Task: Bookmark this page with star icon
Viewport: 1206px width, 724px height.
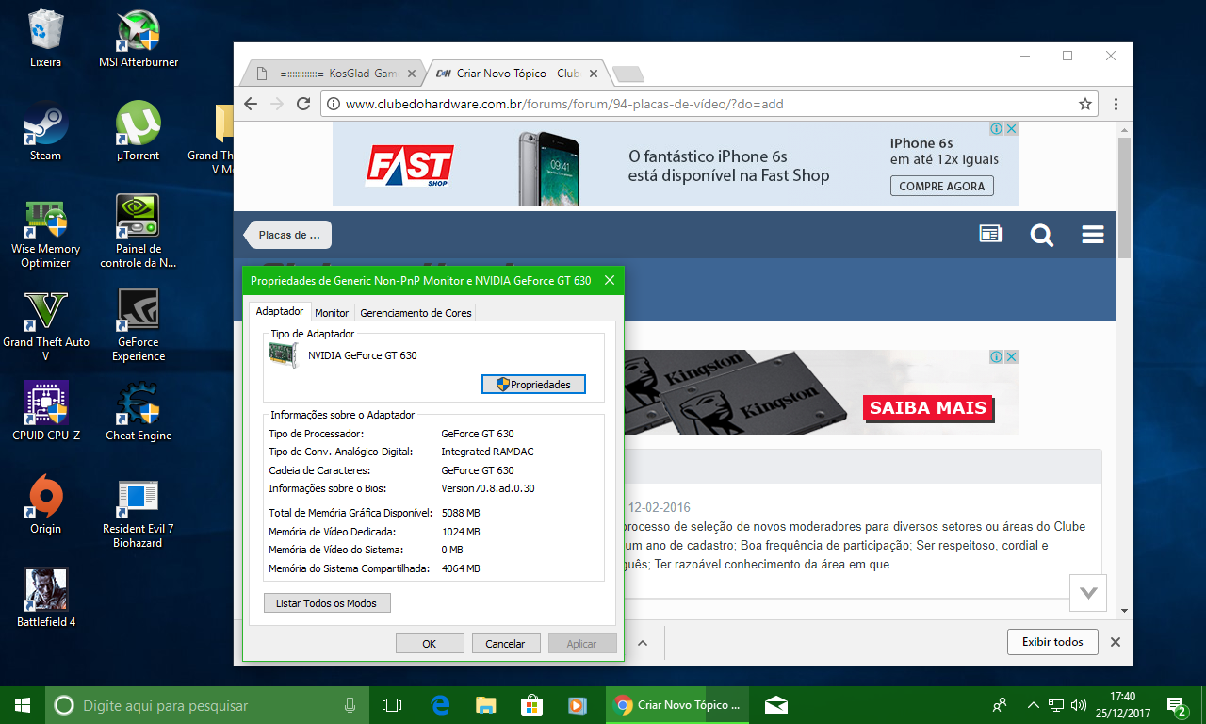Action: [1084, 104]
